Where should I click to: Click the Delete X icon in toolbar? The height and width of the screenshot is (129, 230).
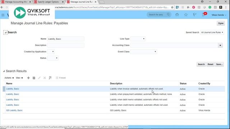click(x=45, y=78)
